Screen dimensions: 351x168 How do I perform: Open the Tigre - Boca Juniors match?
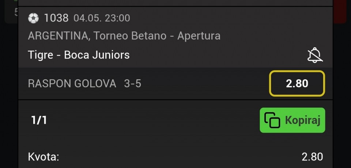coord(79,55)
